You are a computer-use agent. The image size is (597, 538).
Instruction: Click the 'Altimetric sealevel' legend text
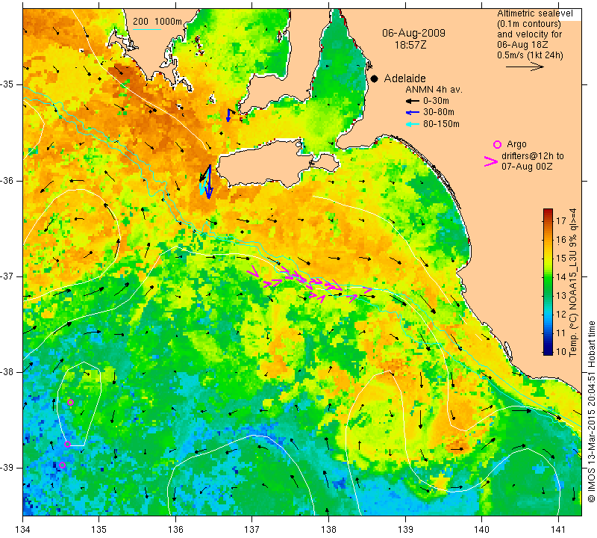(x=534, y=13)
